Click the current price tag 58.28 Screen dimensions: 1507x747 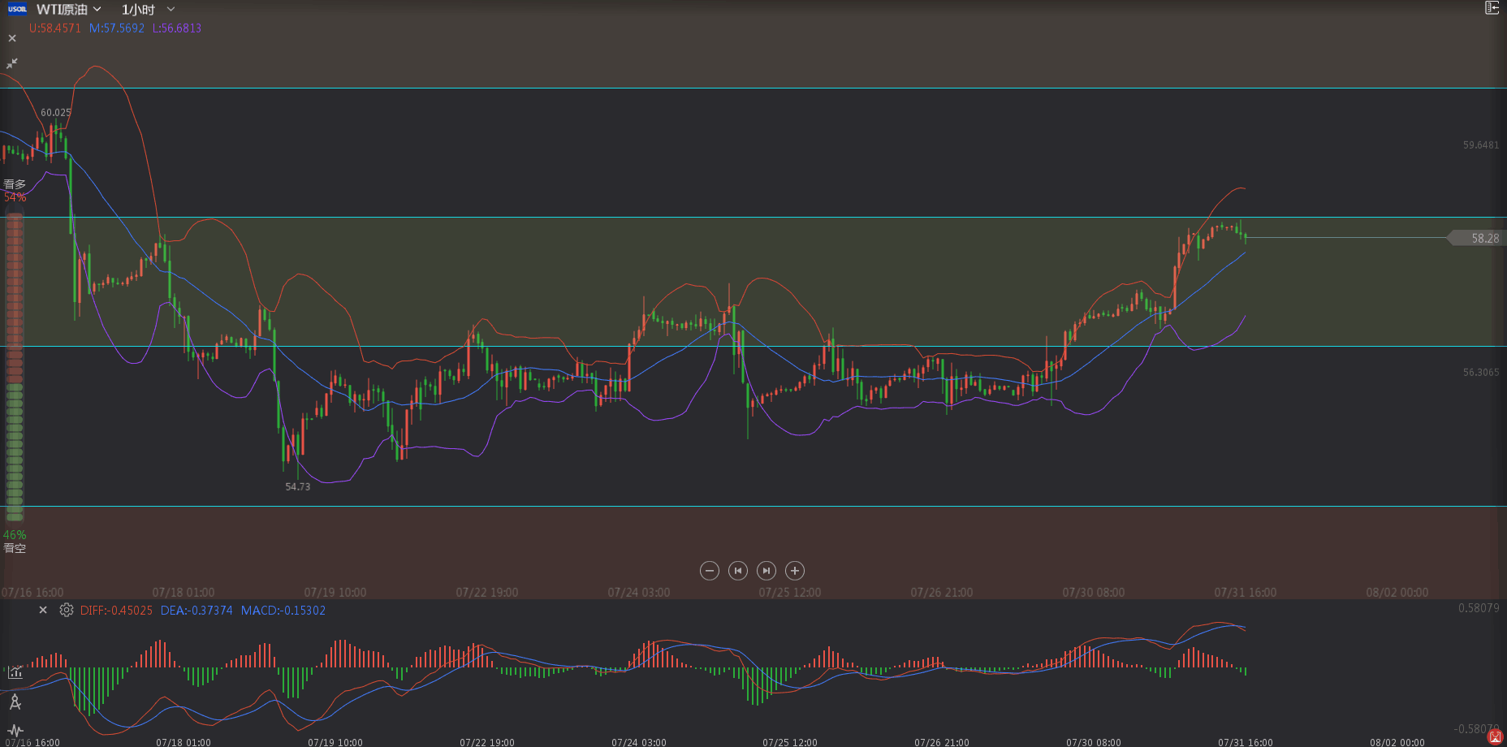[1478, 238]
